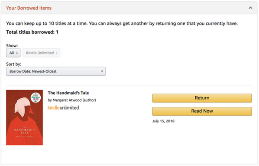Screen dimensions: 259x166
Task: Return the borrowed book
Action: pyautogui.click(x=202, y=98)
